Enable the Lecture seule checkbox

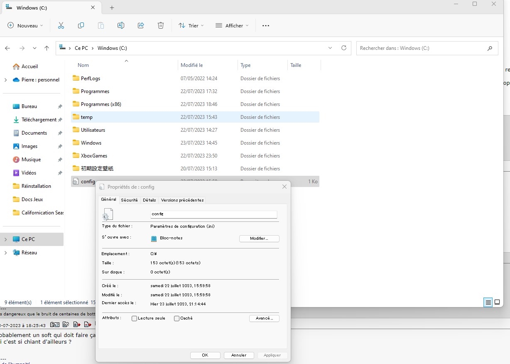[x=134, y=319]
